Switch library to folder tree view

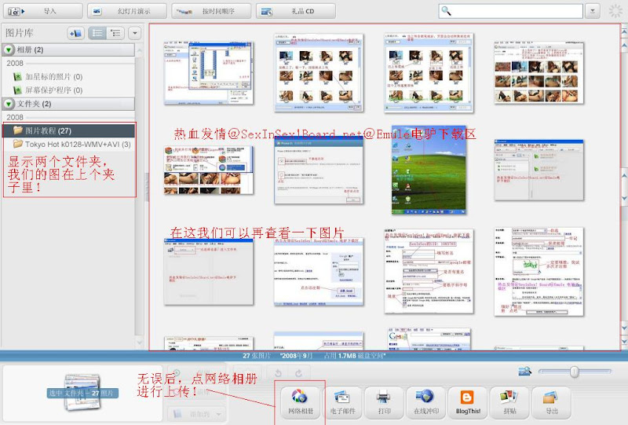pyautogui.click(x=115, y=33)
